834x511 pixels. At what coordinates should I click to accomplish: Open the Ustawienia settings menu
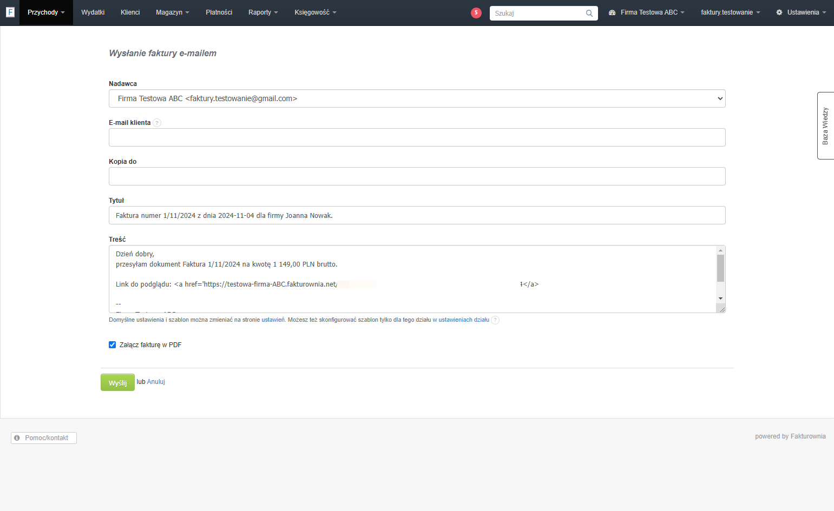coord(801,12)
